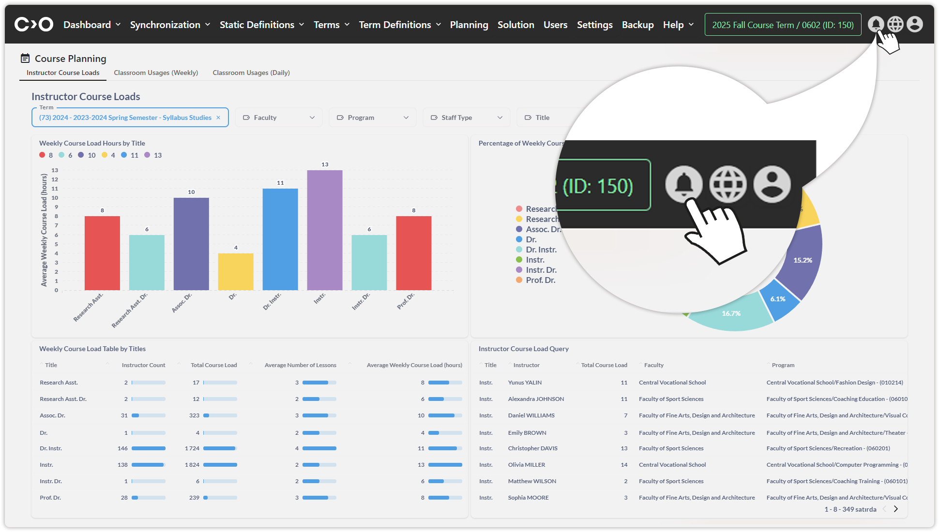This screenshot has width=939, height=532.
Task: Go to next page of query table
Action: 896,509
